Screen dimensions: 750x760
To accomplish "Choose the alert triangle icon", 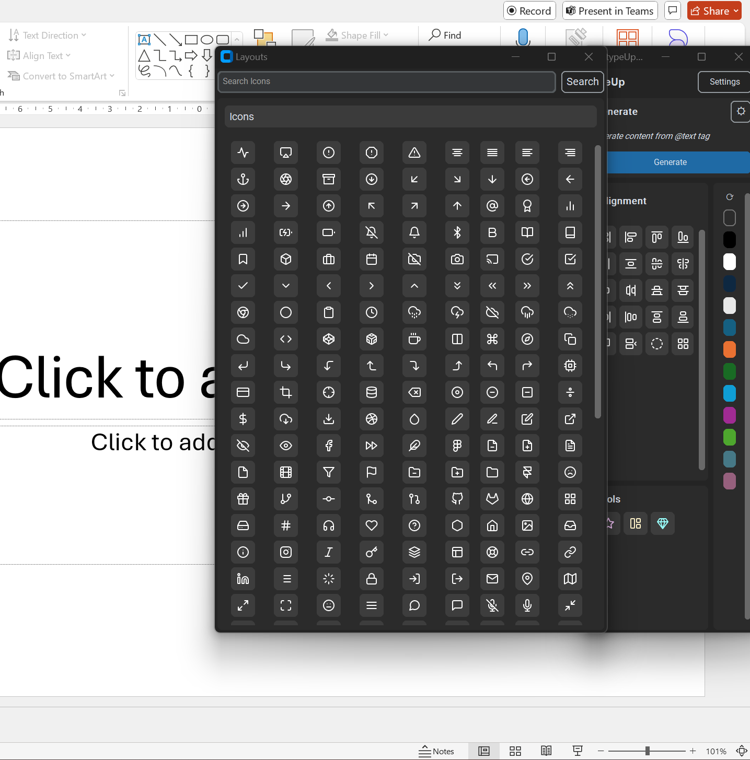I will [x=414, y=153].
